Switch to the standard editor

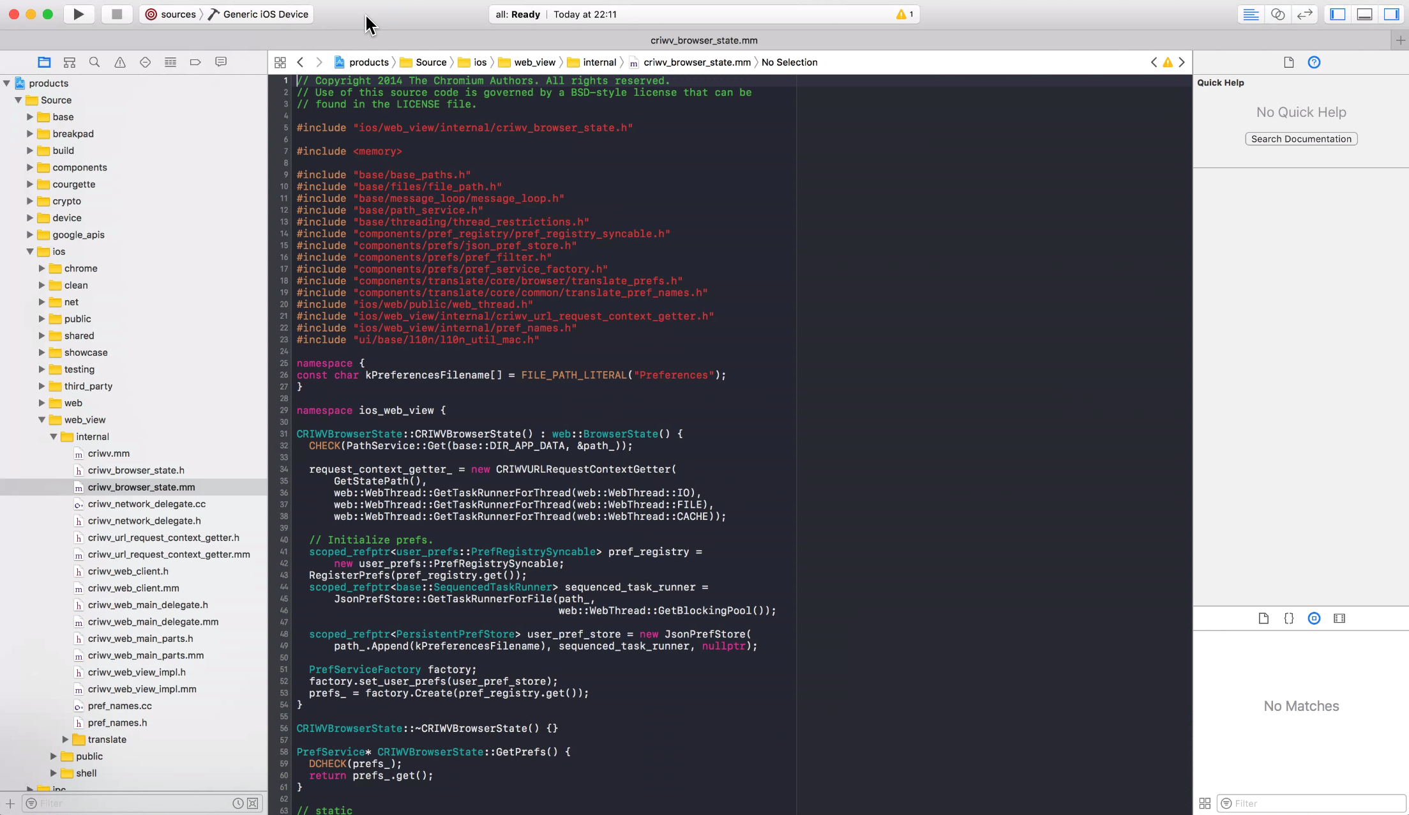[1251, 14]
